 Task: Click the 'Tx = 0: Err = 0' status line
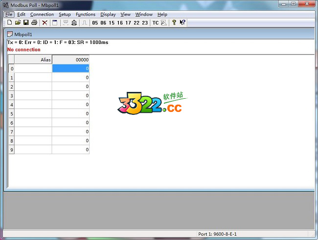point(58,42)
